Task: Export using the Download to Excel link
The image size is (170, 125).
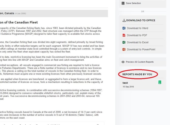Action: point(138,42)
